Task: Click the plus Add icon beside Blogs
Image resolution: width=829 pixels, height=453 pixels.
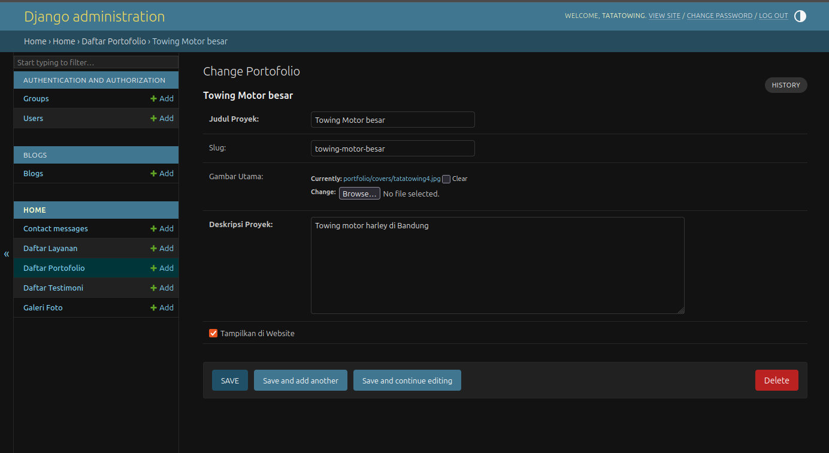Action: click(x=154, y=174)
